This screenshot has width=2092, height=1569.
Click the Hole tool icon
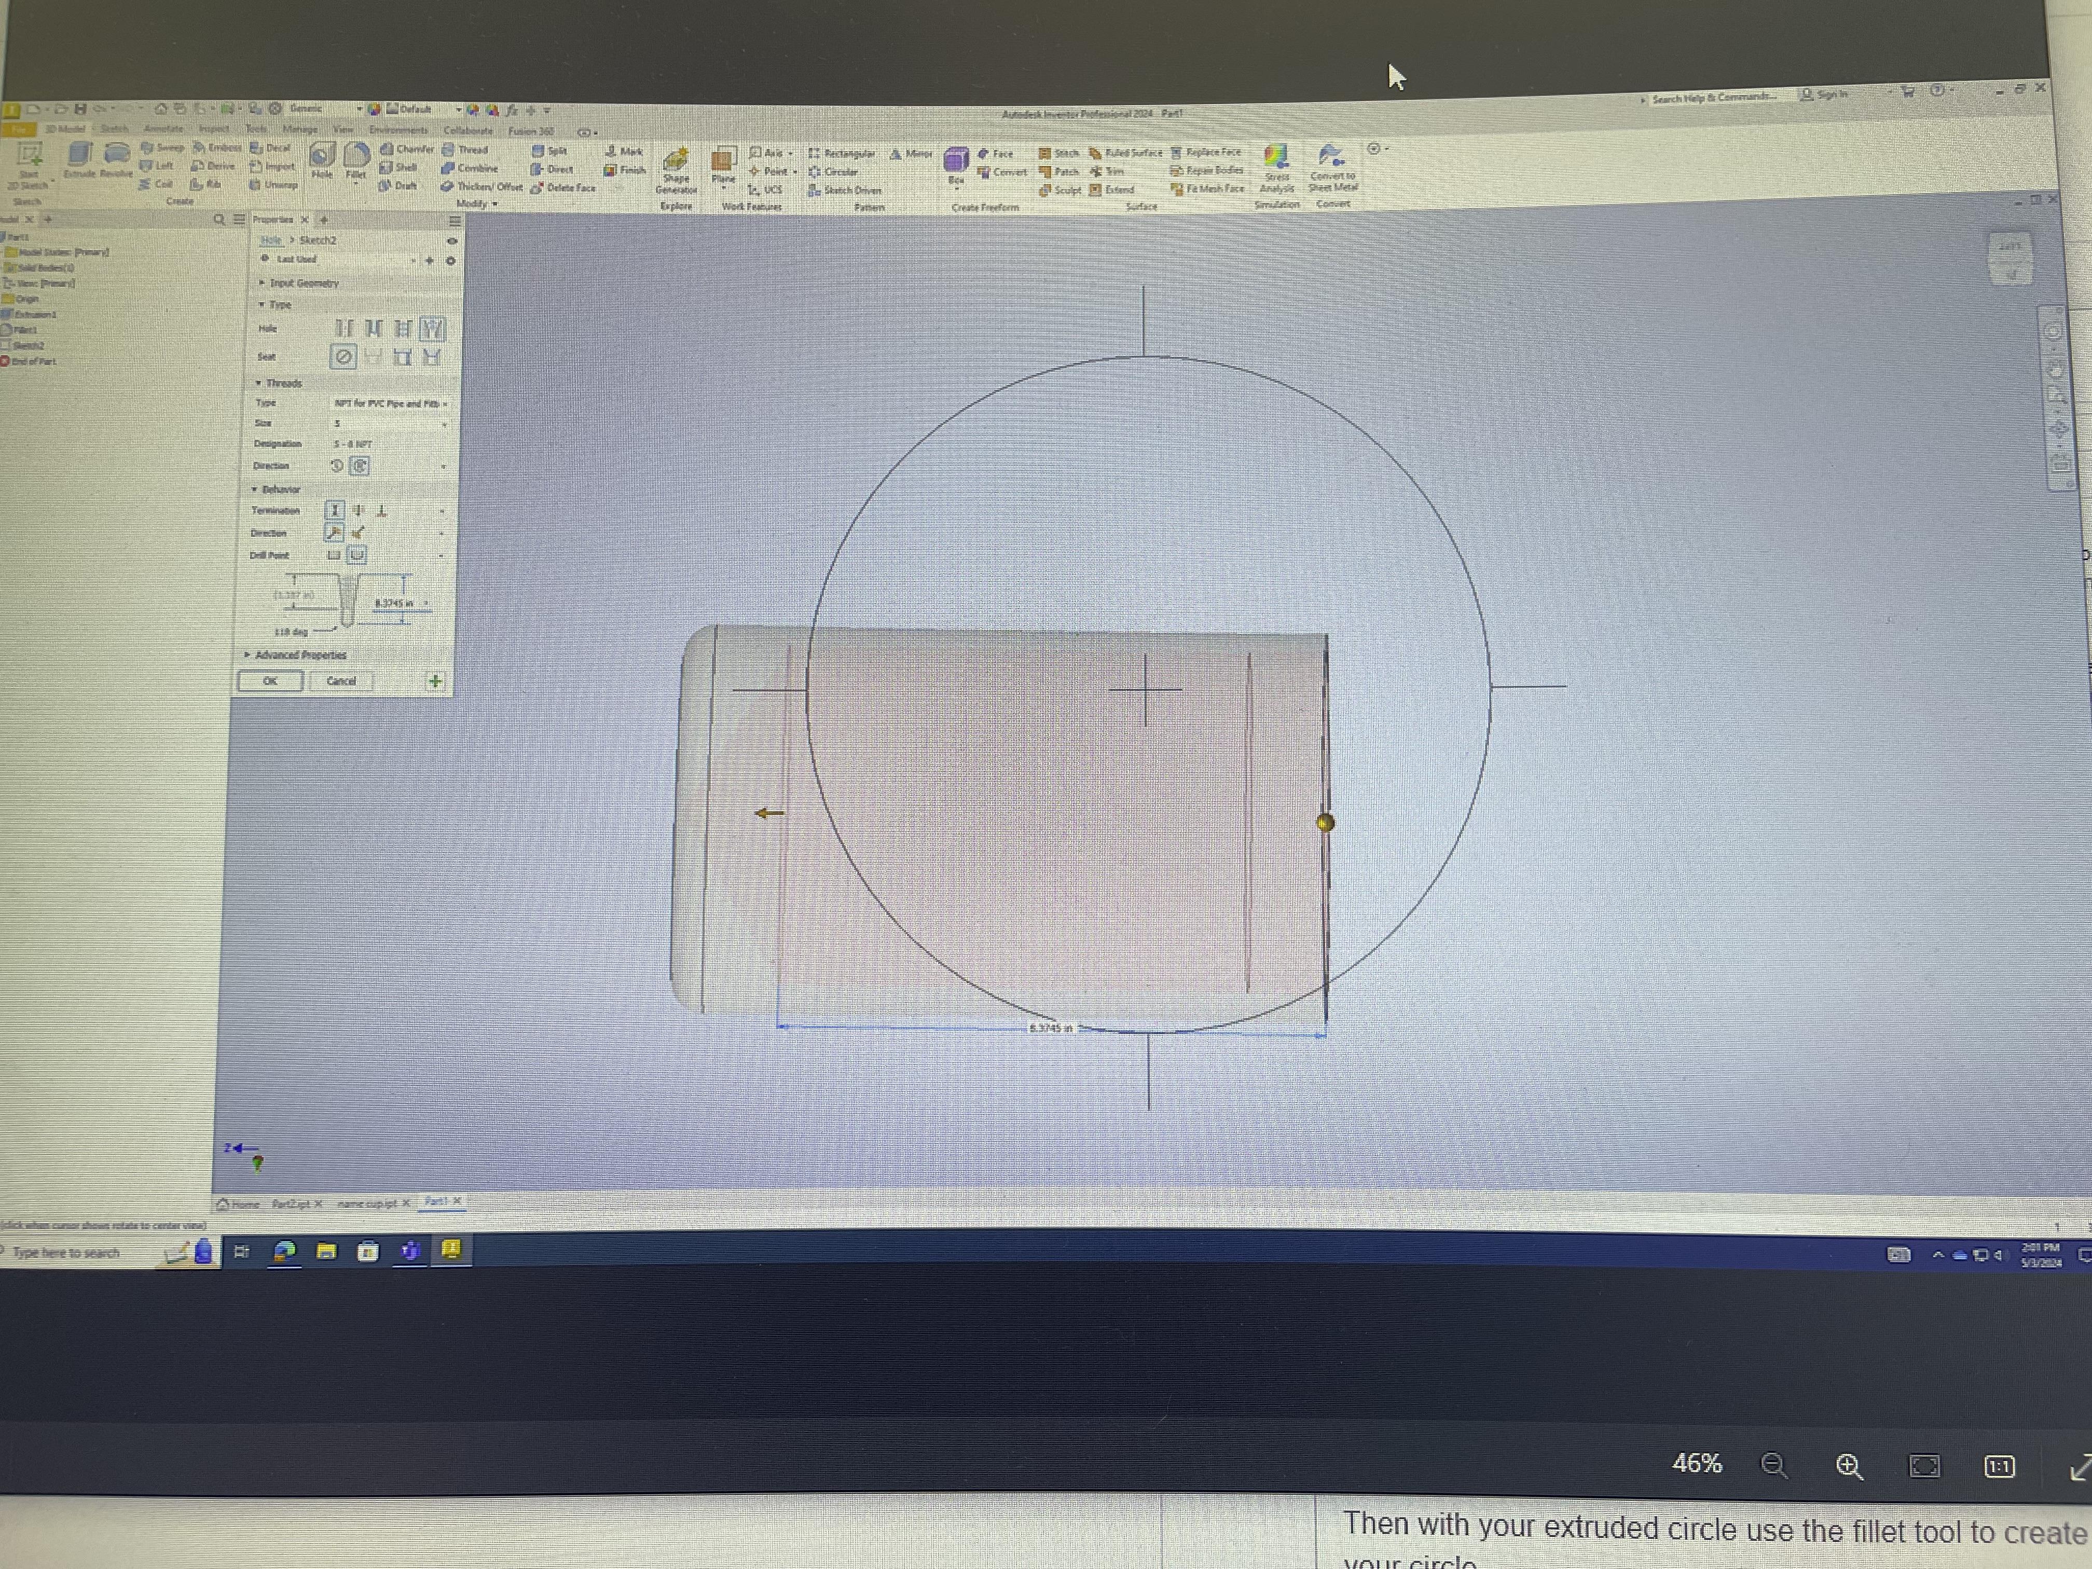(x=323, y=159)
